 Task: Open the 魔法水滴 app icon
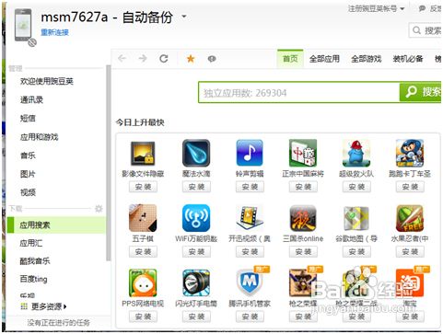196,153
